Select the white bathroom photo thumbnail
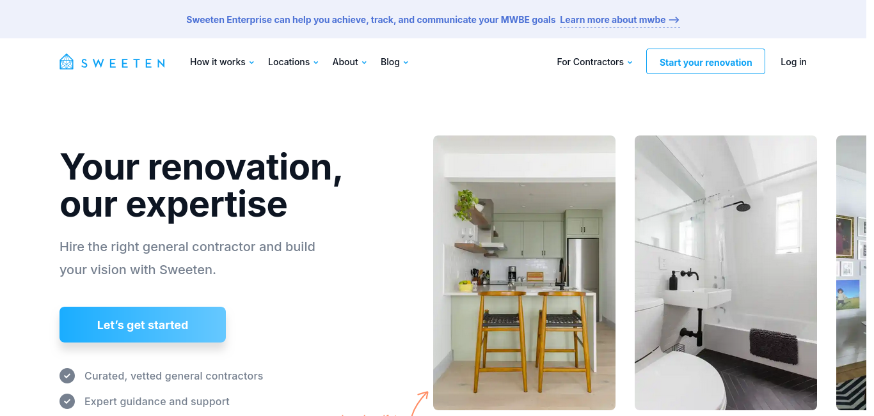 coord(726,273)
